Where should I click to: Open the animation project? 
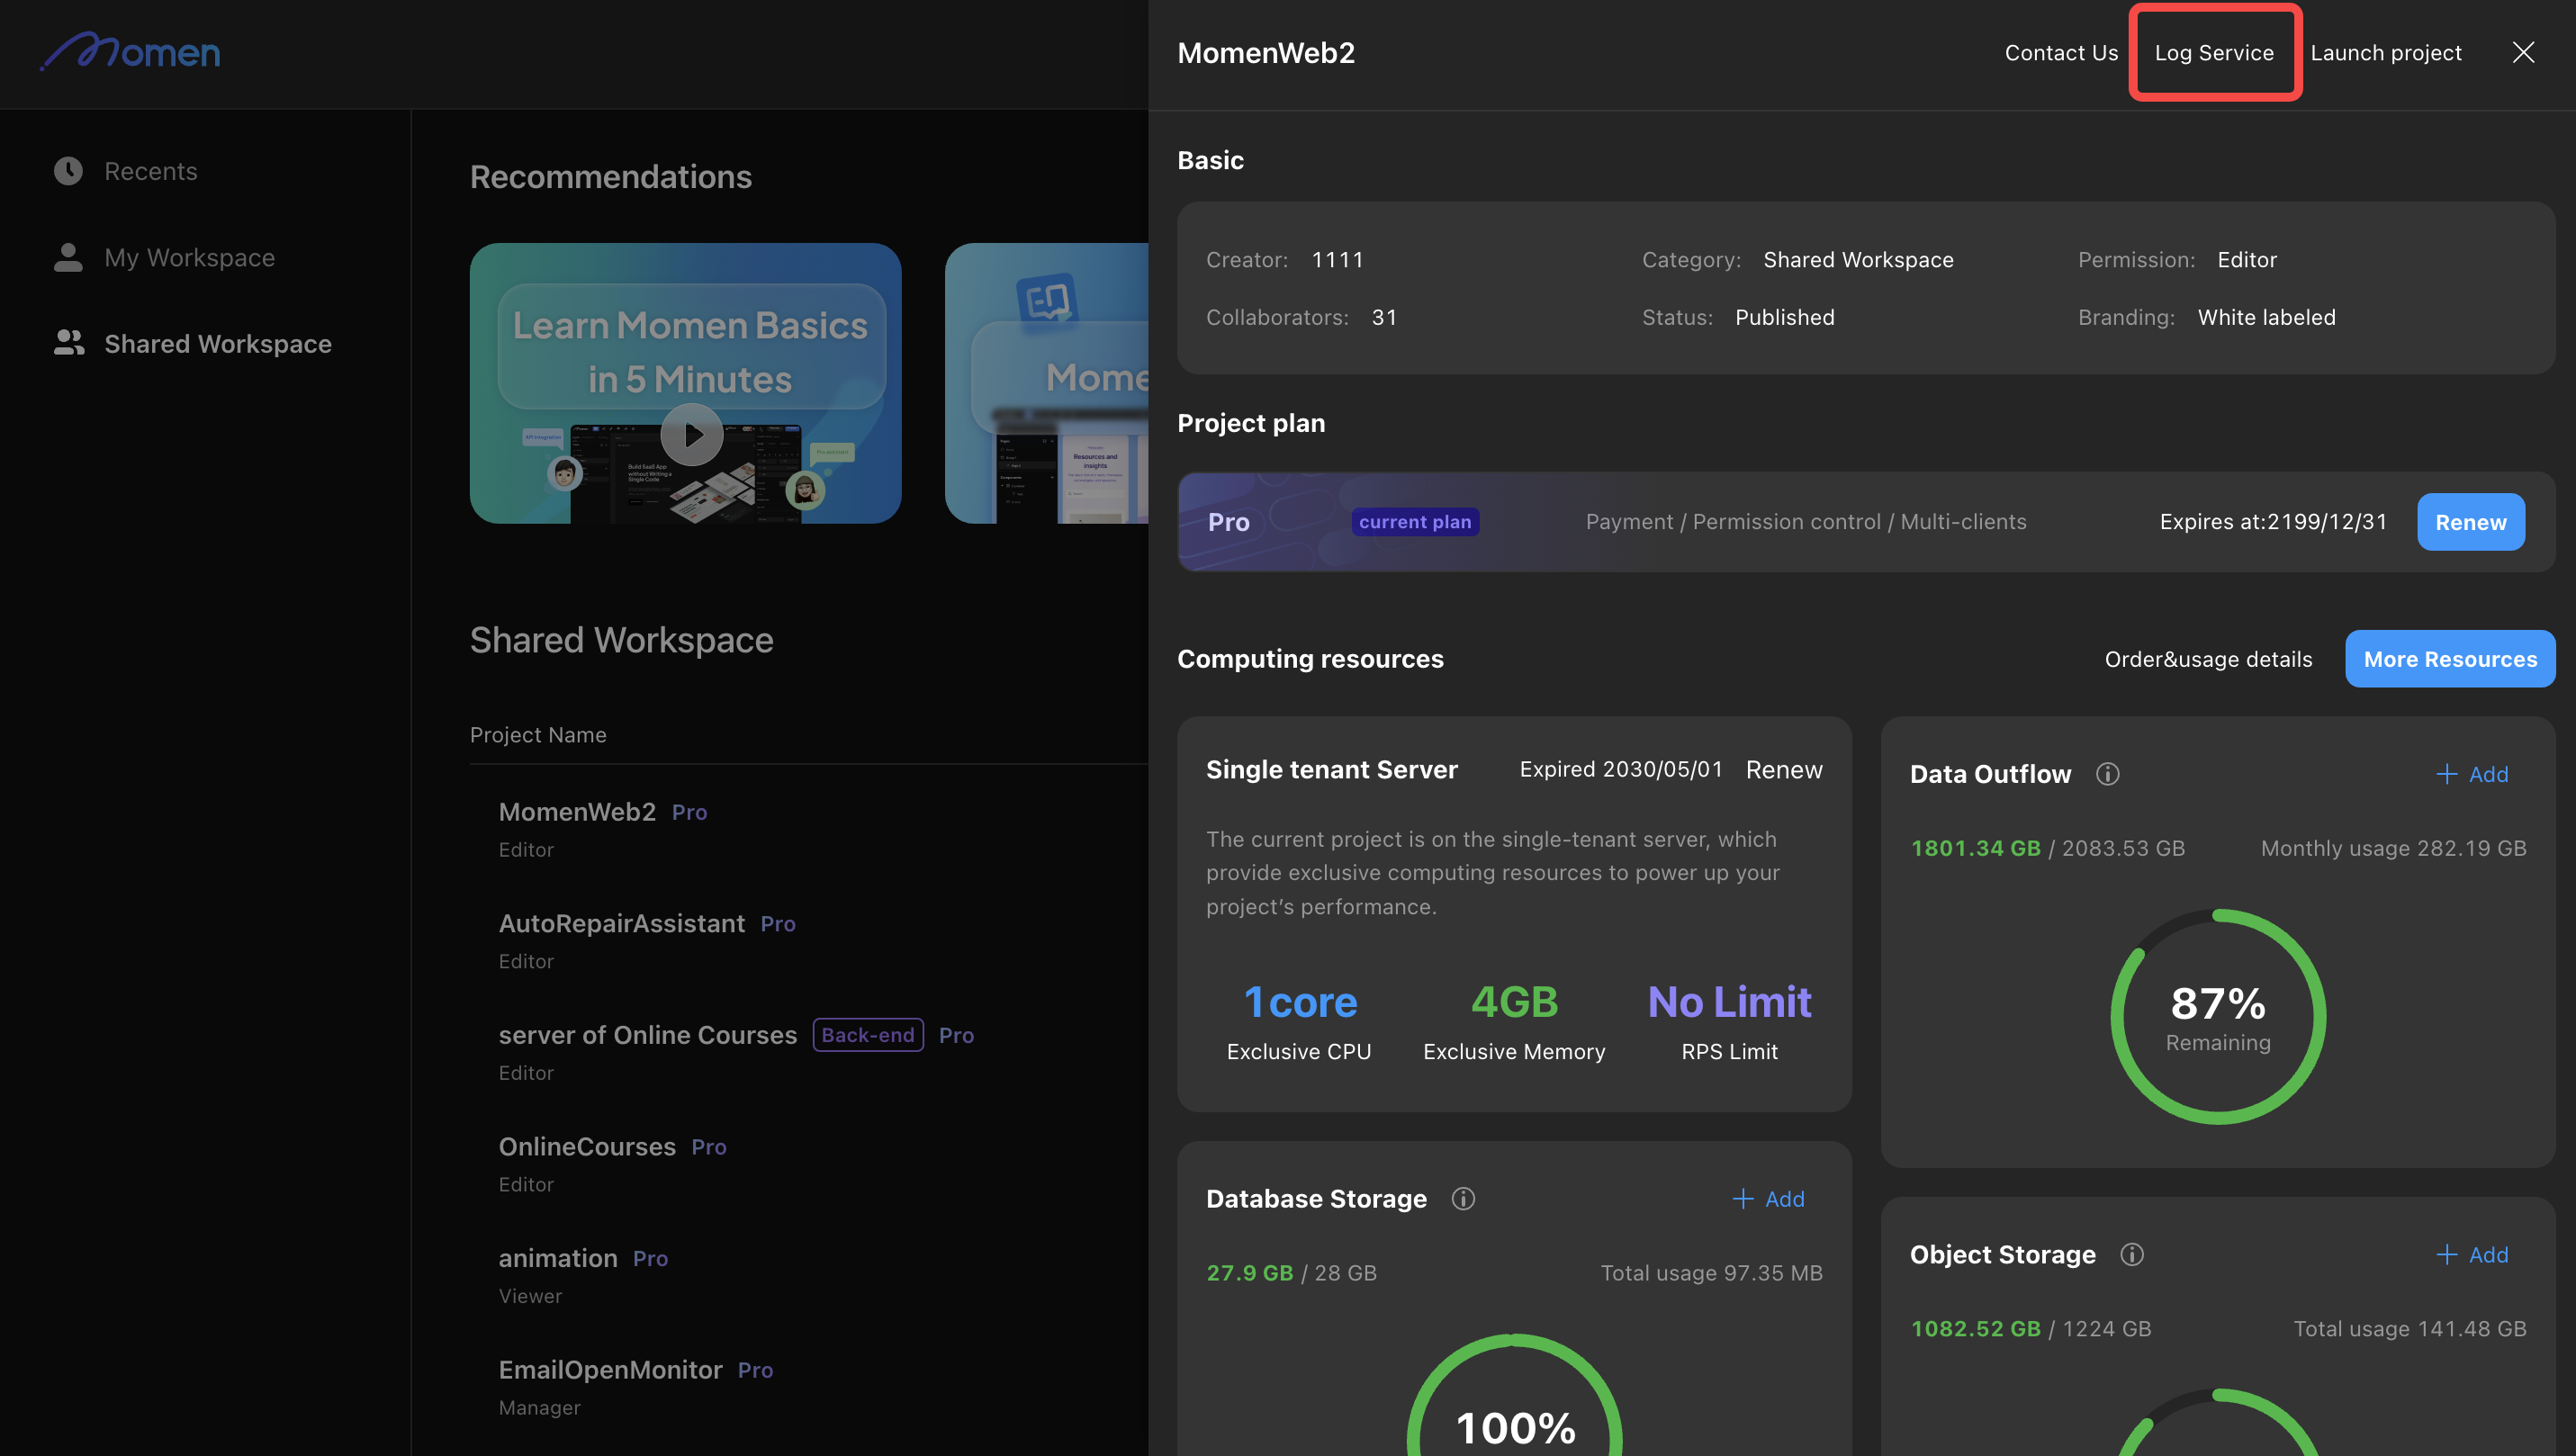click(809, 1275)
